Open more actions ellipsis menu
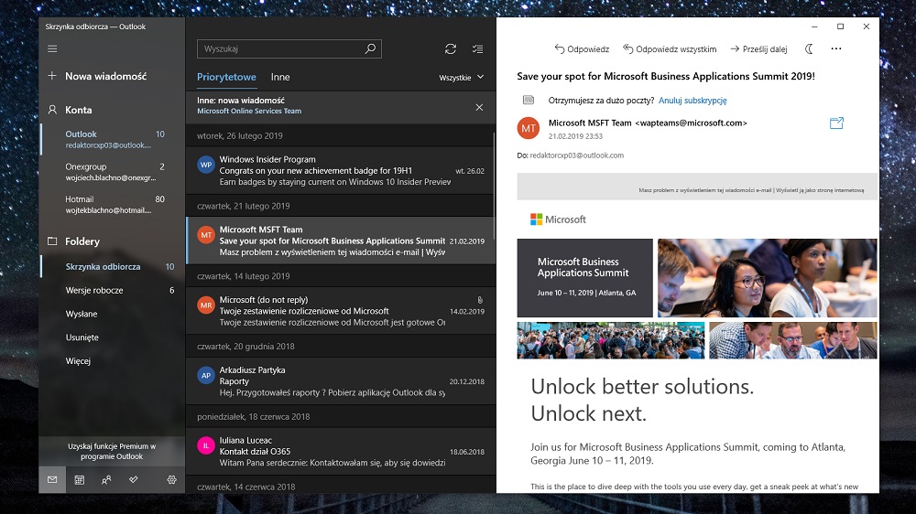 click(x=836, y=49)
